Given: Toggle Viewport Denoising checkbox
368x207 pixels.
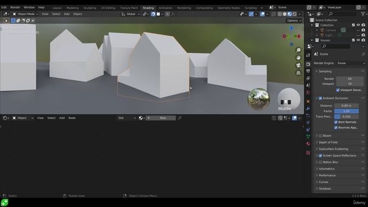Looking at the screenshot, I should click(338, 90).
